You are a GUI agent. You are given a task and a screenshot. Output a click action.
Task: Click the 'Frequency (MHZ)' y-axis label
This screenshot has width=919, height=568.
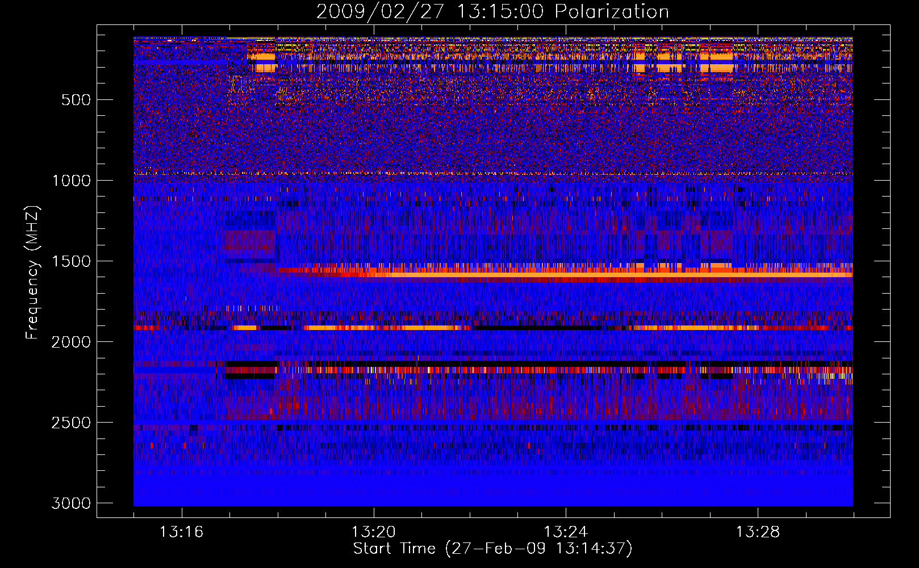click(33, 273)
